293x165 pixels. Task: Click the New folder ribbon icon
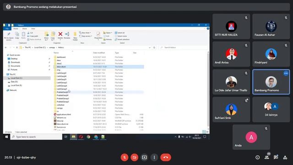75,36
